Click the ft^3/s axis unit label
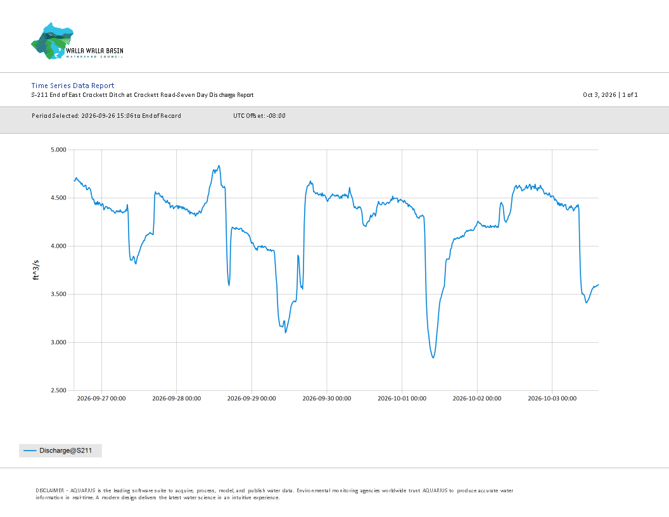The width and height of the screenshot is (669, 517). (x=36, y=270)
